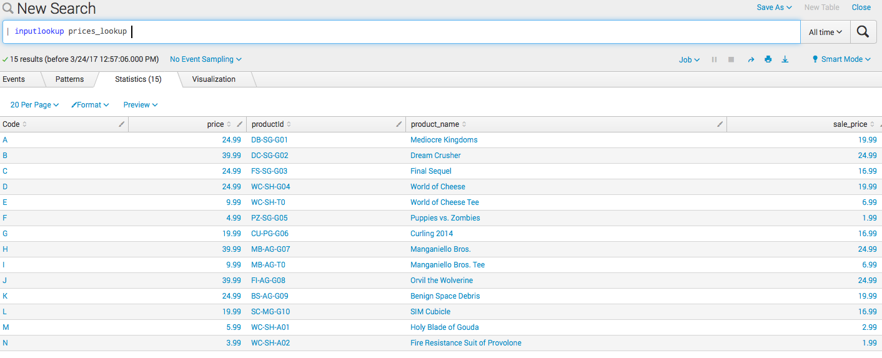882x358 pixels.
Task: Expand No Event Sampling dropdown
Action: tap(206, 59)
